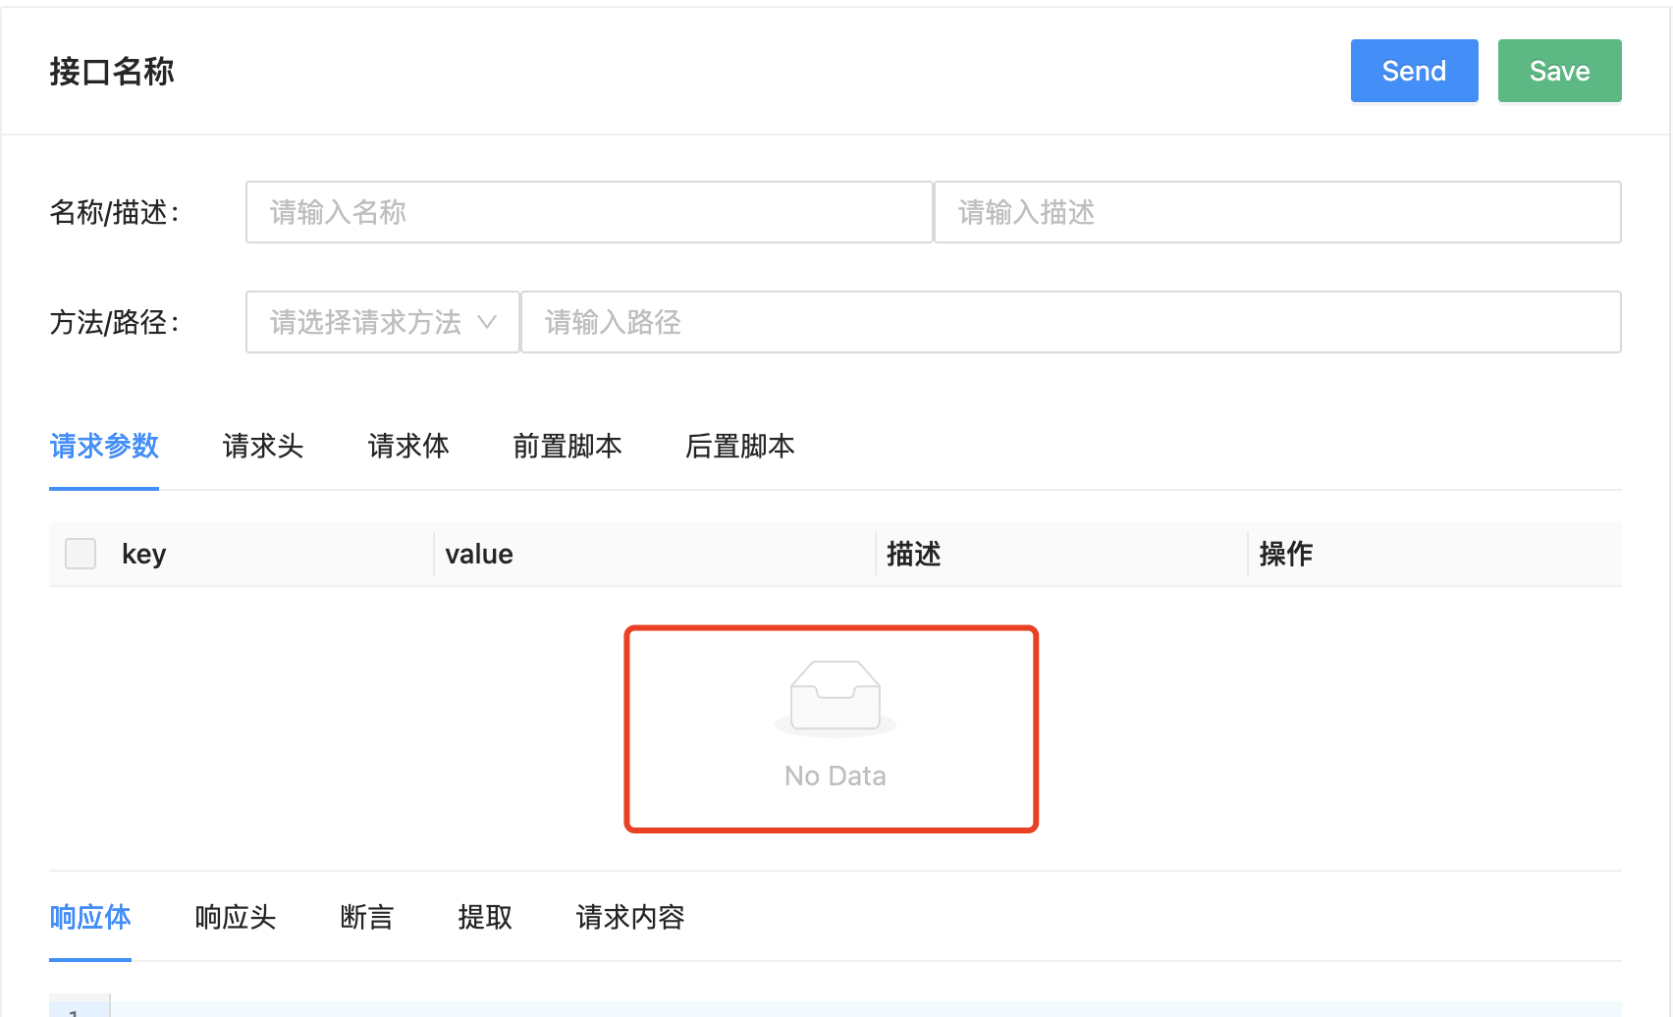Click the blue Send button
Viewport: 1673px width, 1017px height.
click(x=1414, y=71)
